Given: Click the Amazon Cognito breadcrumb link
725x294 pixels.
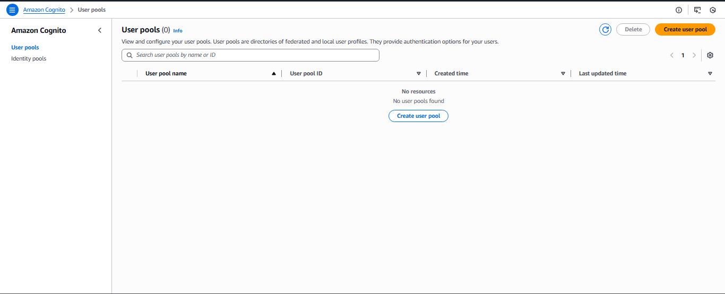Looking at the screenshot, I should [x=44, y=10].
